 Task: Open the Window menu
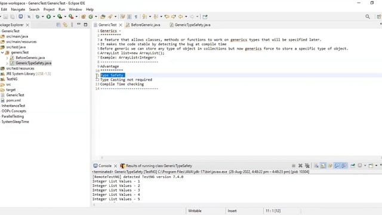point(75,10)
